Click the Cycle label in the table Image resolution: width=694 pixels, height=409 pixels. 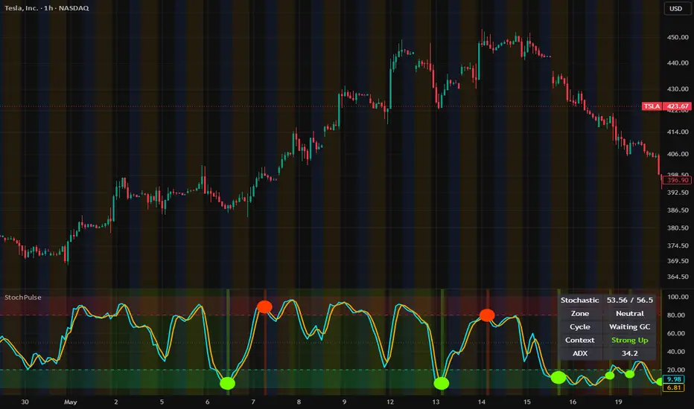[580, 326]
